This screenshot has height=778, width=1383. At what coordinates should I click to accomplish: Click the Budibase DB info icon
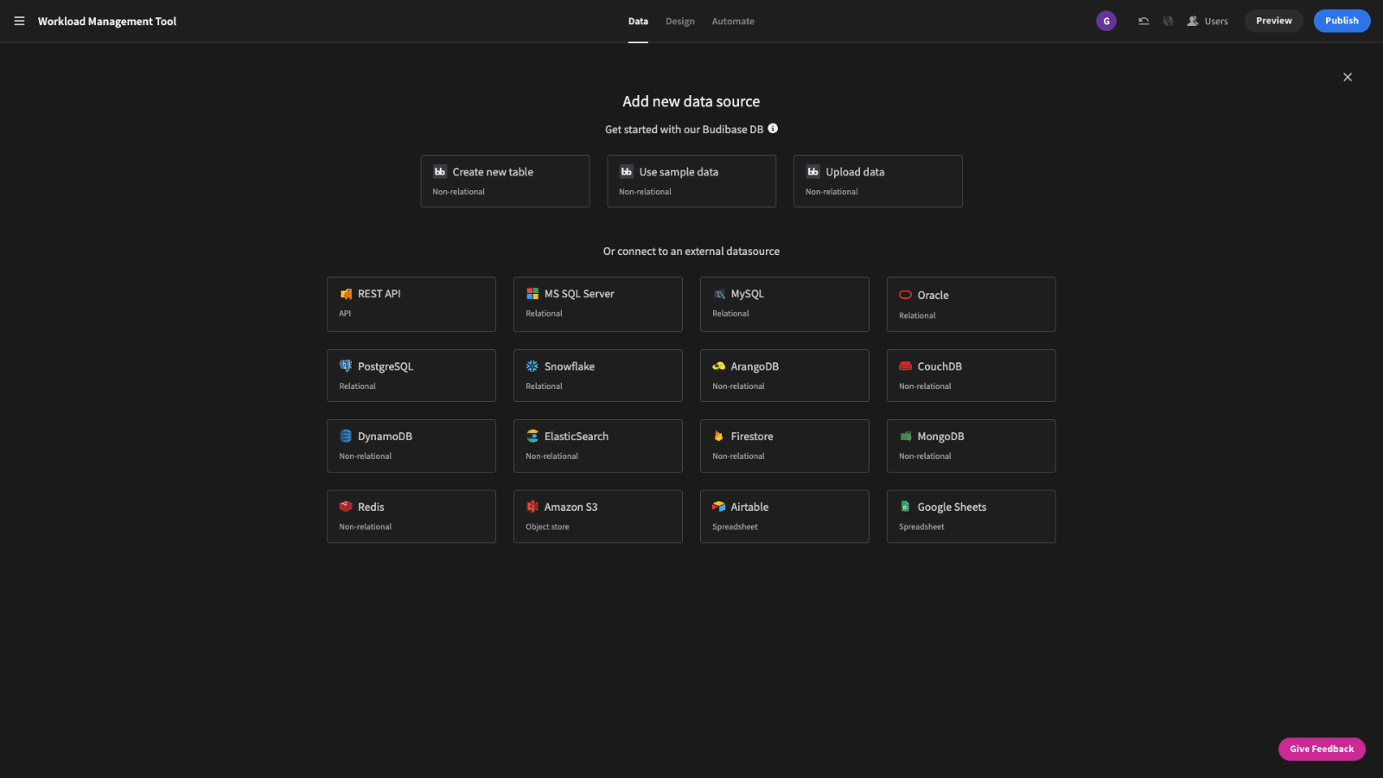tap(773, 128)
